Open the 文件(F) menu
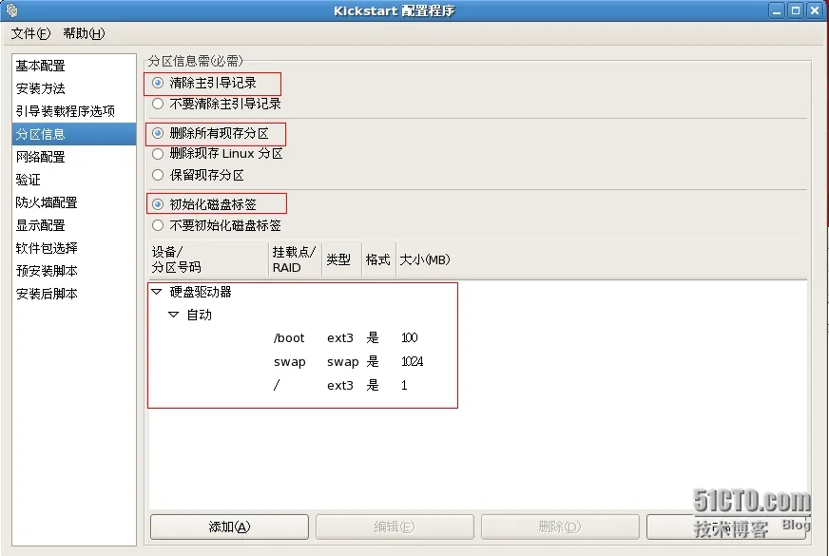This screenshot has width=829, height=556. (30, 33)
